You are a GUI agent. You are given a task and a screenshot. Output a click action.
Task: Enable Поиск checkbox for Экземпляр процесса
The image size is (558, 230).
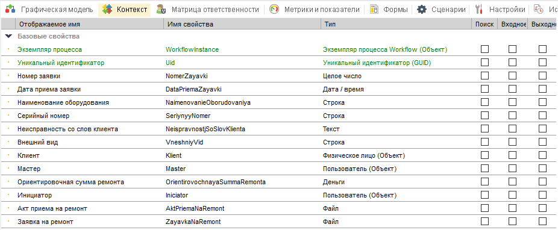[x=484, y=49]
